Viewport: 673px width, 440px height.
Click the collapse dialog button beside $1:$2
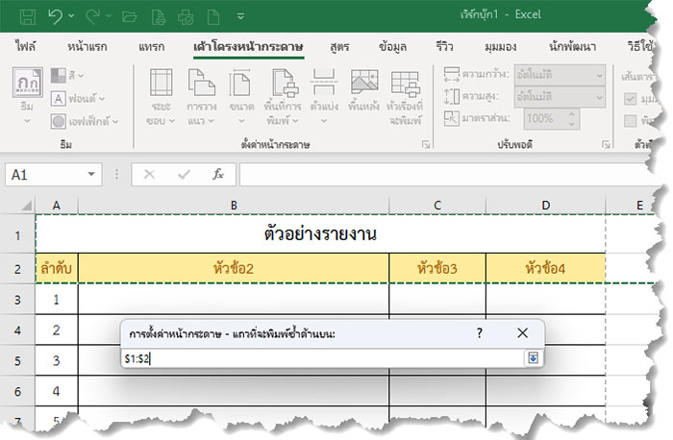pyautogui.click(x=533, y=357)
